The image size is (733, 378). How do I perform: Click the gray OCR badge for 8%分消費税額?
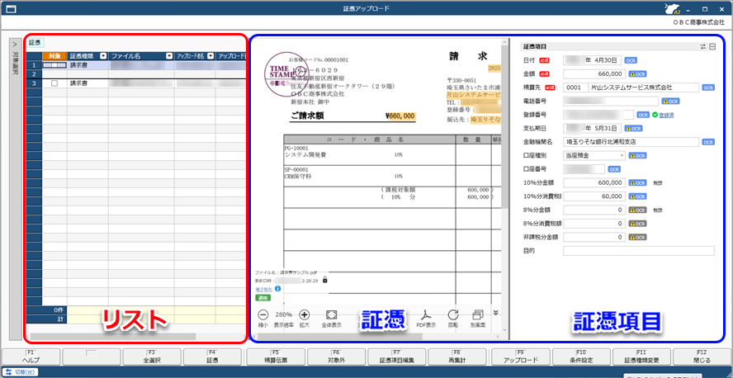pos(637,224)
